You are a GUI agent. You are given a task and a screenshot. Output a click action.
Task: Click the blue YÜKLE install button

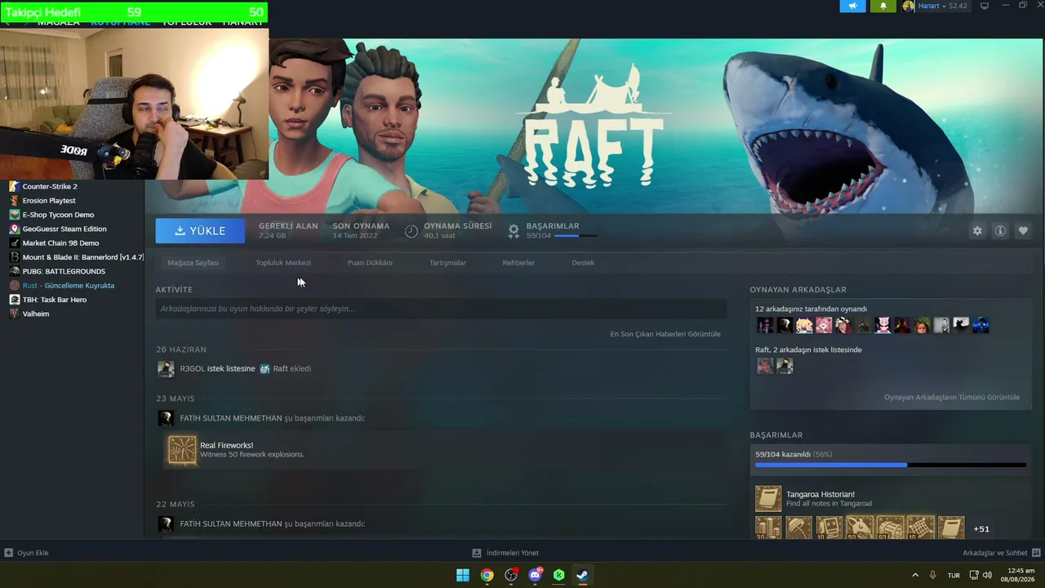[x=200, y=231]
